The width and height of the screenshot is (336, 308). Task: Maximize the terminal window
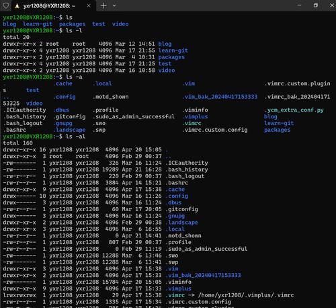(316, 5)
